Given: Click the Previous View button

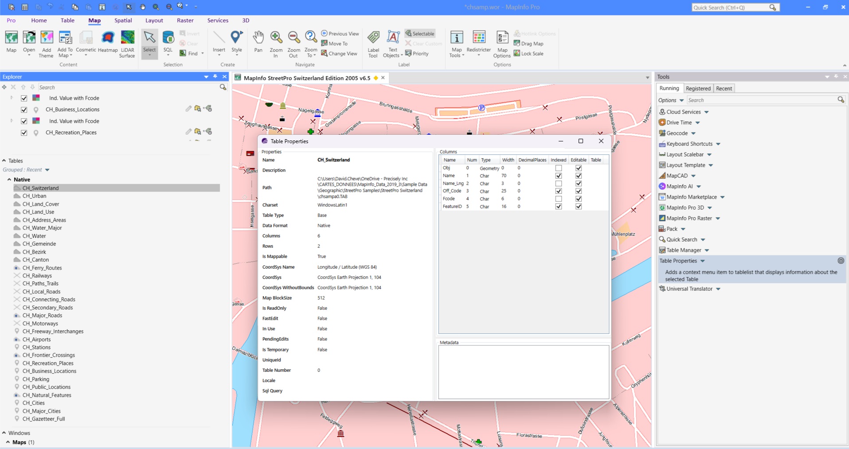Looking at the screenshot, I should pyautogui.click(x=340, y=34).
